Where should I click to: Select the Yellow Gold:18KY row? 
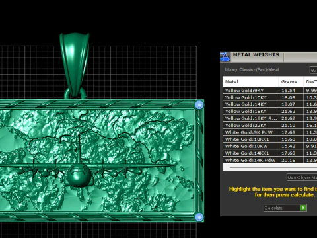pos(270,111)
